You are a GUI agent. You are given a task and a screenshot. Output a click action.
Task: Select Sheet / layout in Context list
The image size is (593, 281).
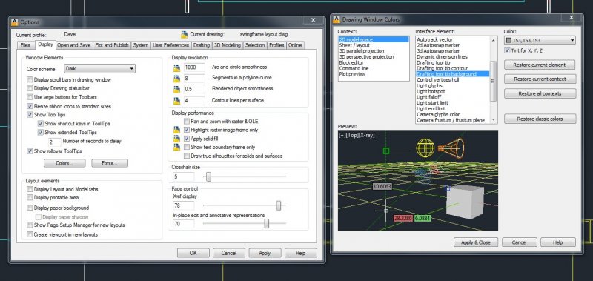coord(354,45)
